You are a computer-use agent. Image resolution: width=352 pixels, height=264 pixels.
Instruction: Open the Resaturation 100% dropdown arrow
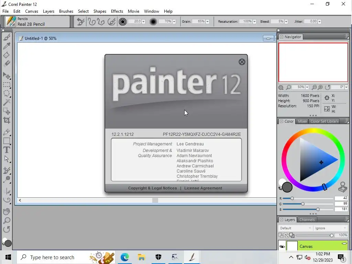(254, 22)
